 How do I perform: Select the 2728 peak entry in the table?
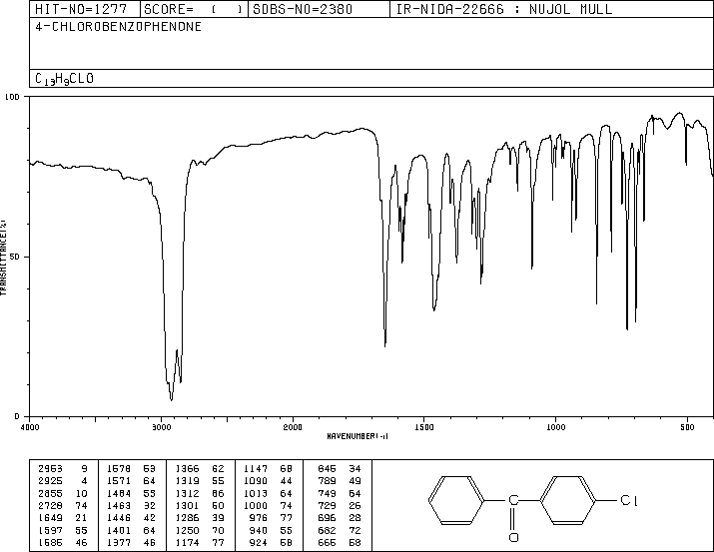[x=63, y=505]
